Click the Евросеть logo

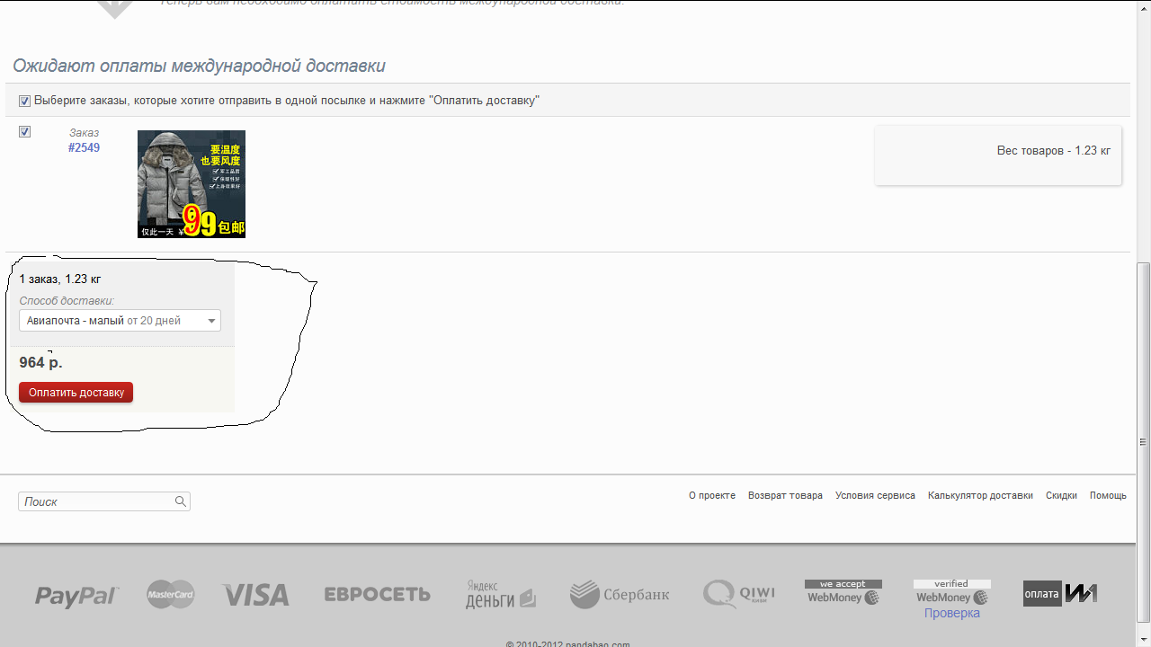377,595
